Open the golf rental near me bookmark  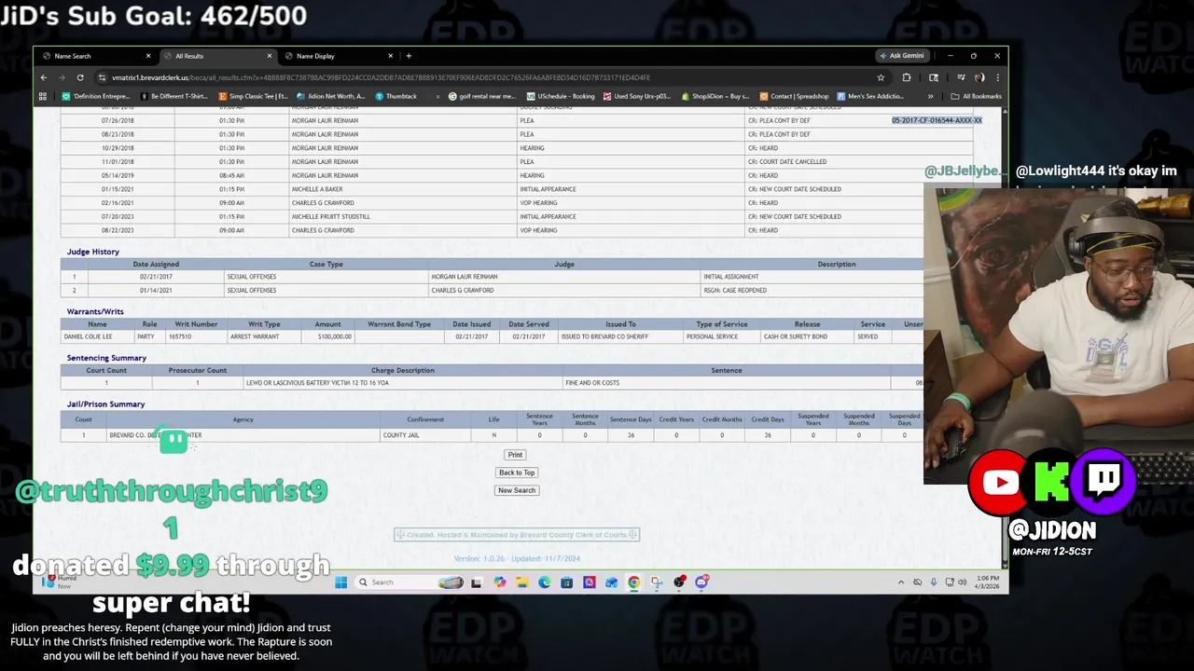pos(482,96)
